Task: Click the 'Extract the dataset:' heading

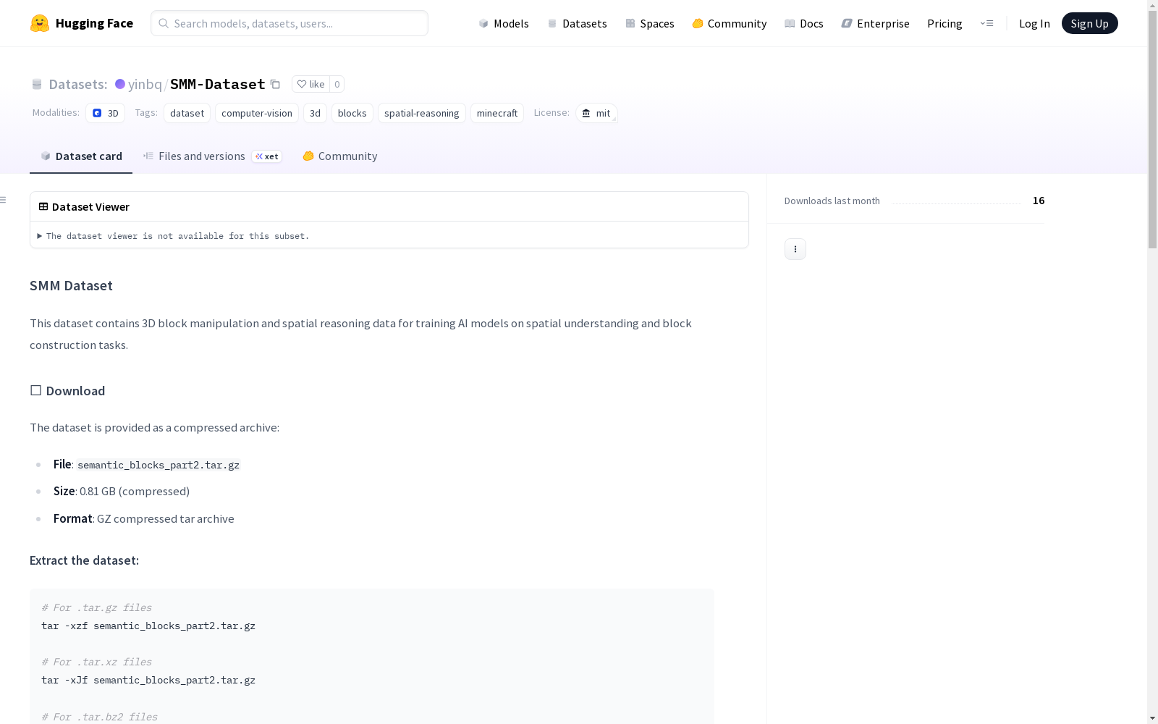Action: [84, 560]
